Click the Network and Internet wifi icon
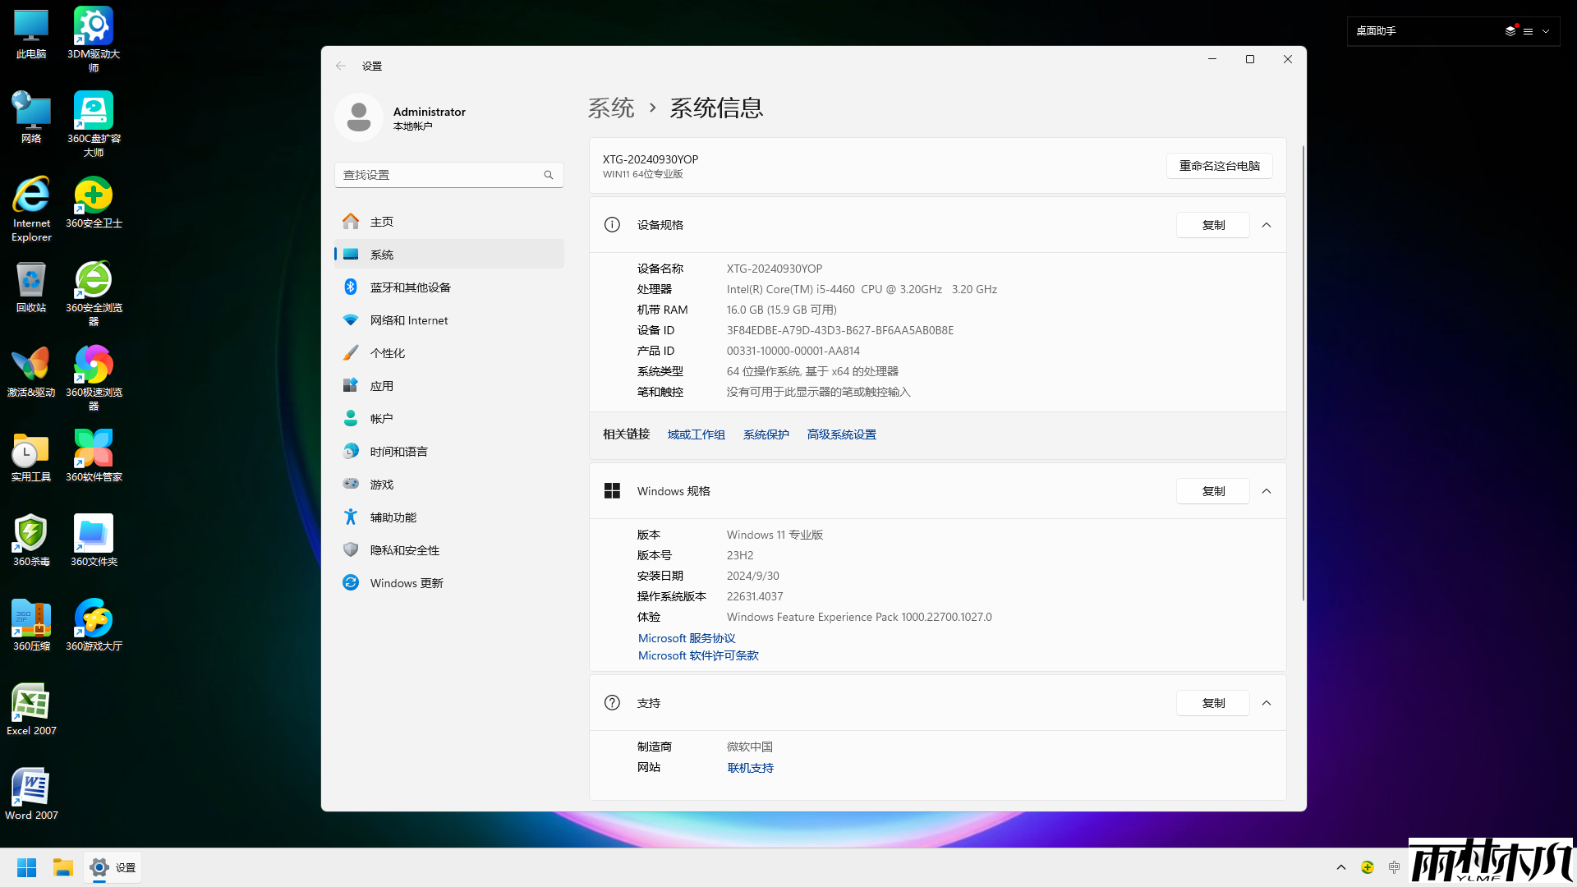Viewport: 1577px width, 887px height. click(x=351, y=320)
